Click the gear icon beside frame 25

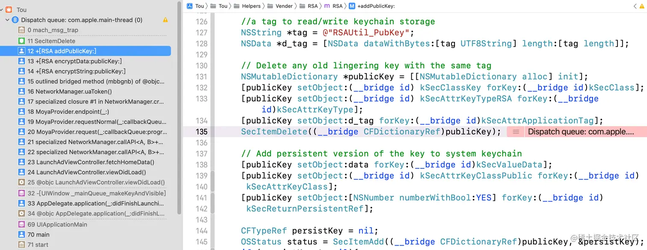tap(22, 182)
